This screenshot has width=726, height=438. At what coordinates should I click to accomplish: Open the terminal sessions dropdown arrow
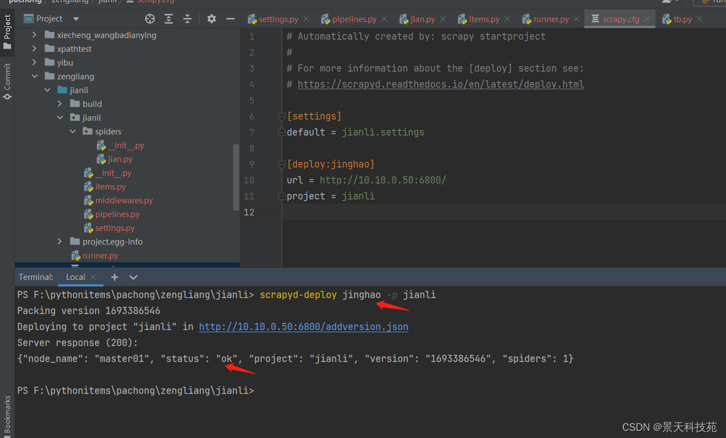tap(133, 277)
